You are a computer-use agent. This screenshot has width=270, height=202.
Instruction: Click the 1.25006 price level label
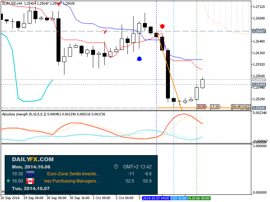pyautogui.click(x=259, y=108)
